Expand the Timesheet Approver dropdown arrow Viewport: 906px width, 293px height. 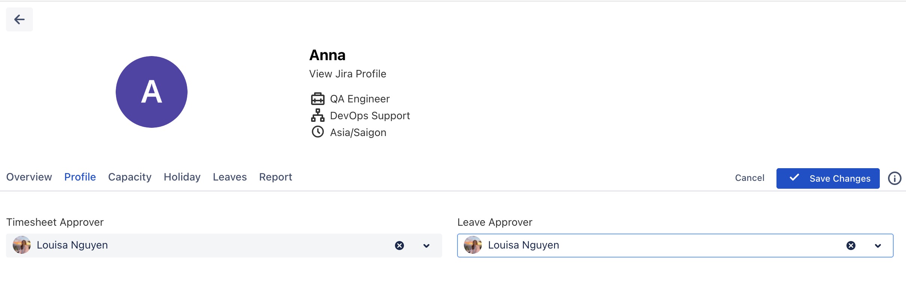pos(426,246)
